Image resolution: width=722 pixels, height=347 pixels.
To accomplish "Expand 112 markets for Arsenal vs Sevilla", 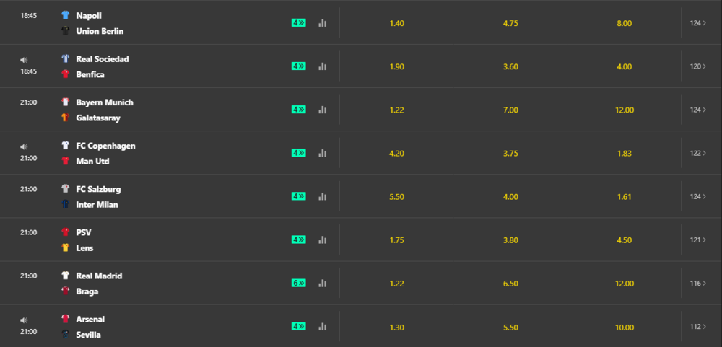I will [x=698, y=327].
